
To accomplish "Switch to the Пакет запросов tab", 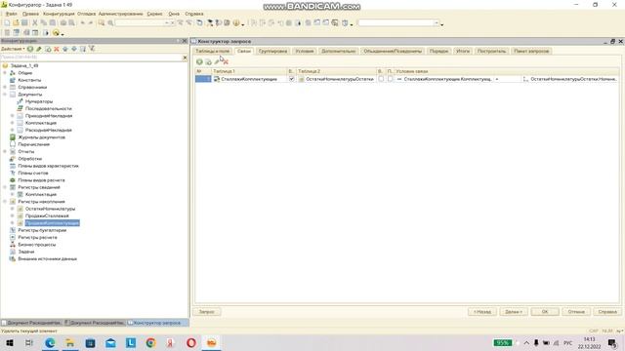I will [531, 51].
